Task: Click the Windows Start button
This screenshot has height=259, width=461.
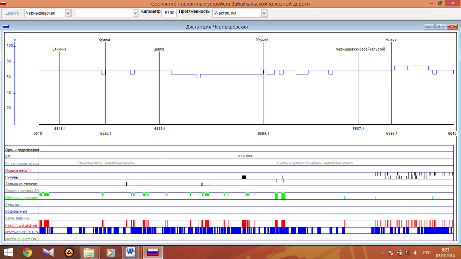Action: (x=8, y=252)
